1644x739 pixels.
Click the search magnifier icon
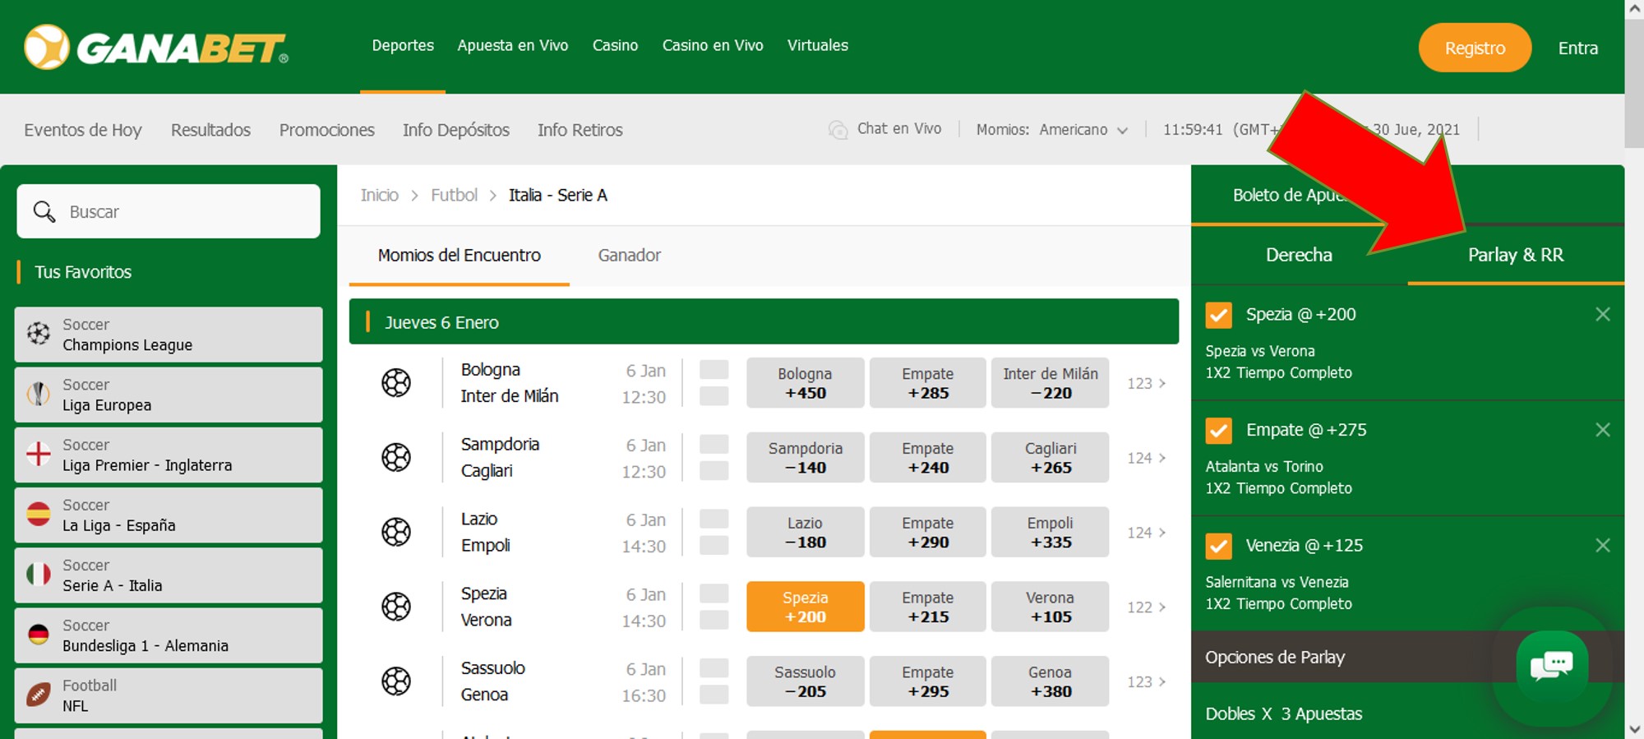coord(44,211)
